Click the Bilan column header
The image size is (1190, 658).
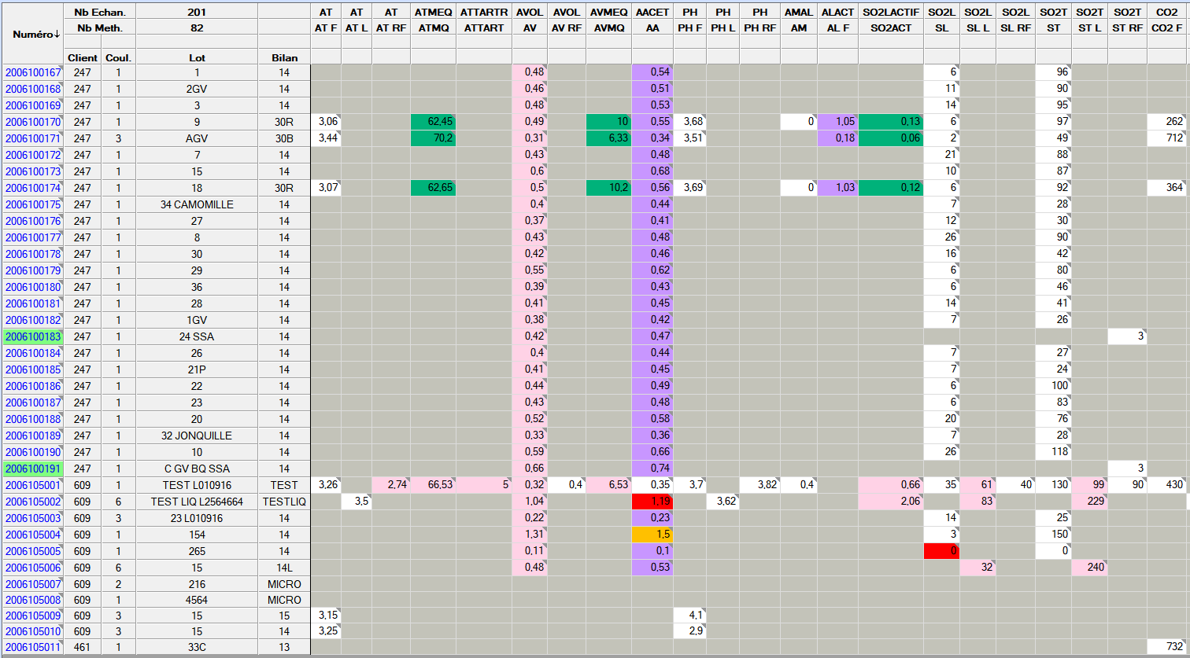click(283, 57)
